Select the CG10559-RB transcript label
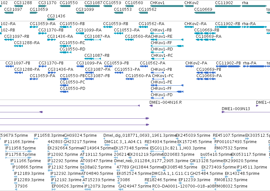This screenshot has width=270, height=191. coord(116,23)
